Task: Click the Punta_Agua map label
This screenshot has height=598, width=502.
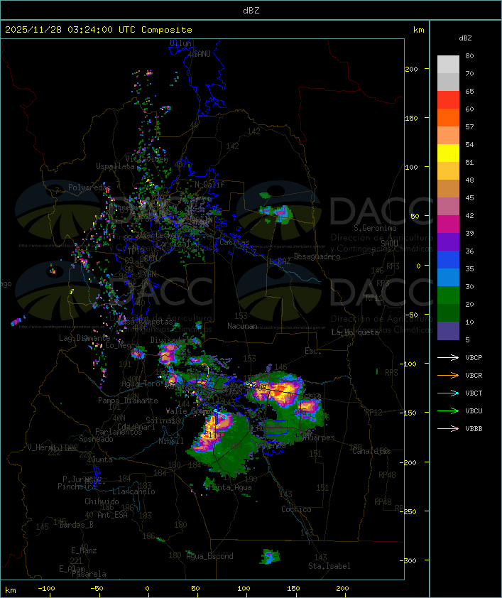Action: (230, 487)
